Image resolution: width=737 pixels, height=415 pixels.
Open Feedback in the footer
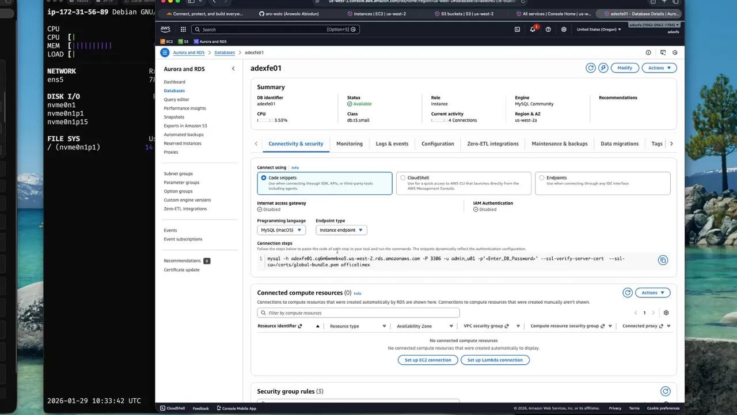pos(201,408)
